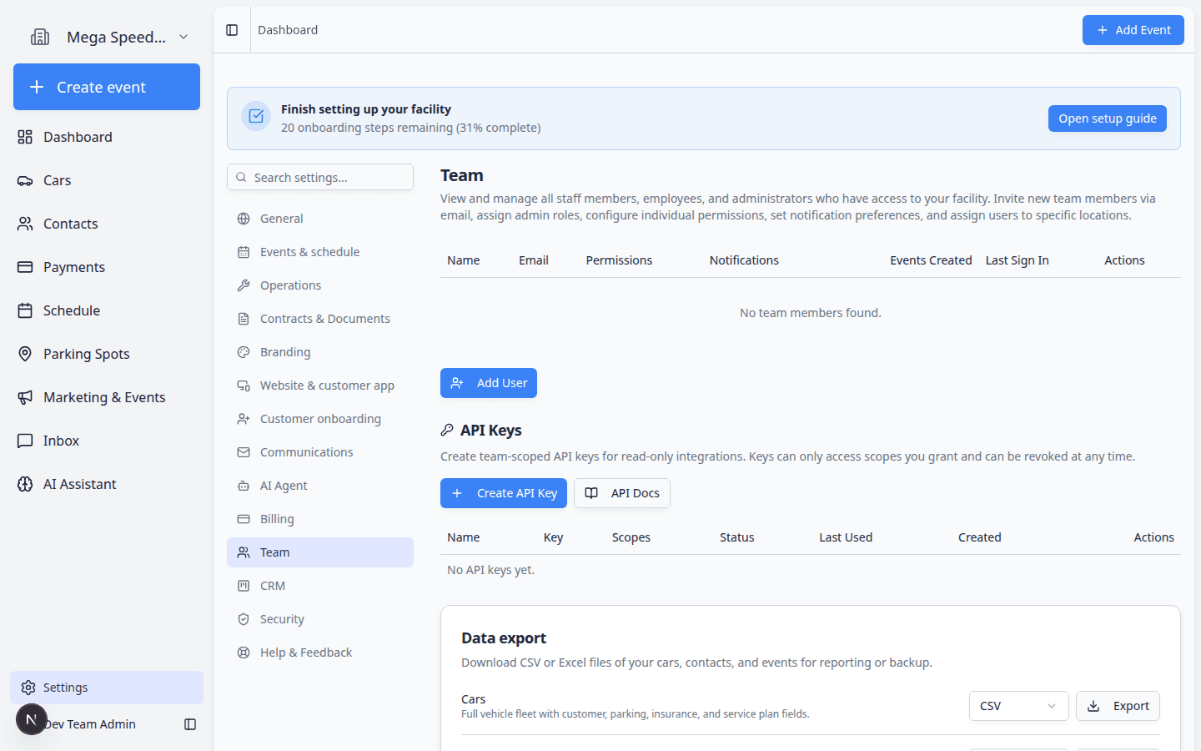The image size is (1201, 751).
Task: Click the Created column header in API Keys
Action: click(980, 537)
